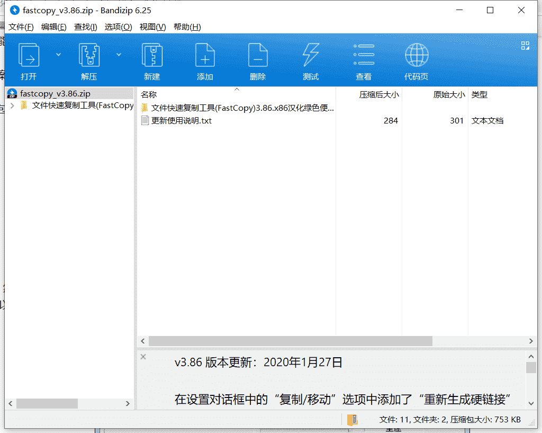Screen dimensions: 542x433
Task: Click the View (查看) list icon
Action: pos(364,55)
